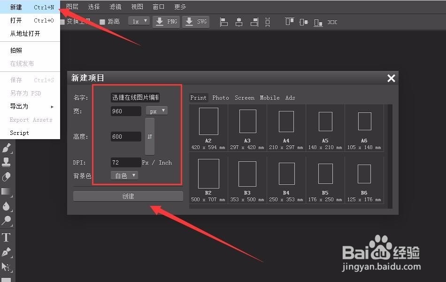Screen dimensions: 446x282
Task: Open the 1x zoom scale dropdown
Action: point(139,21)
